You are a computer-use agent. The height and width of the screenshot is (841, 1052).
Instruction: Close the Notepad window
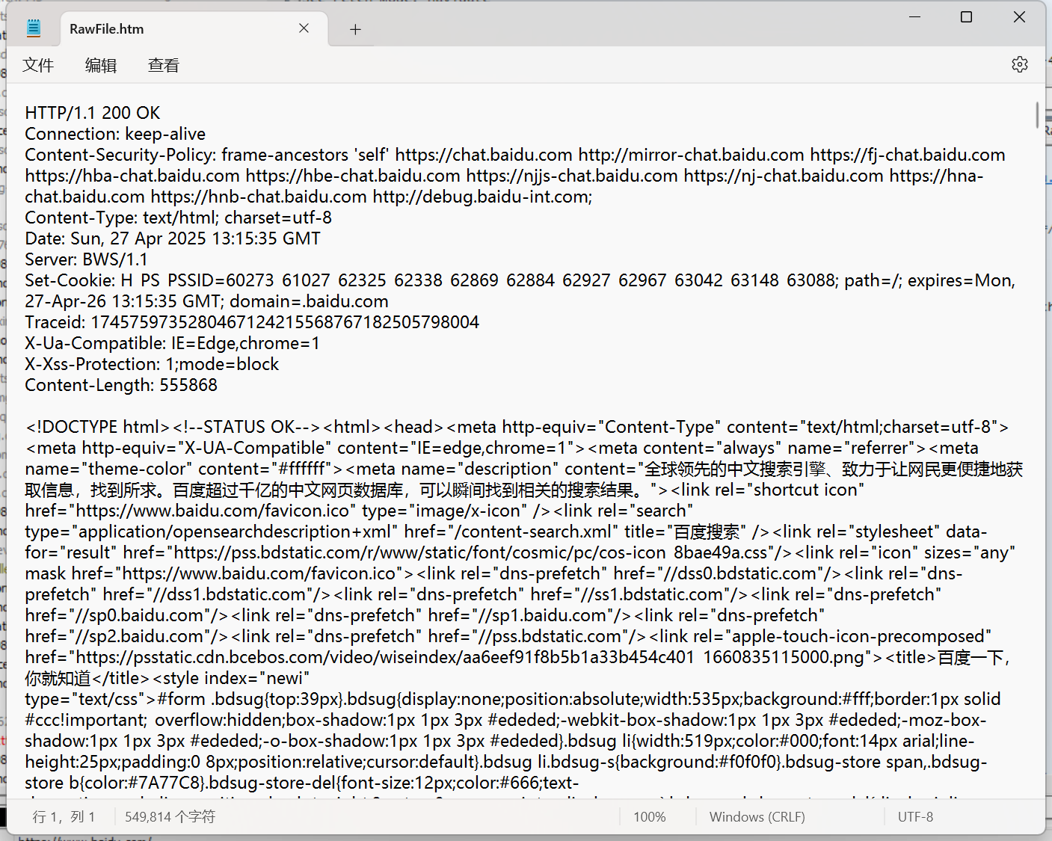(x=1019, y=16)
